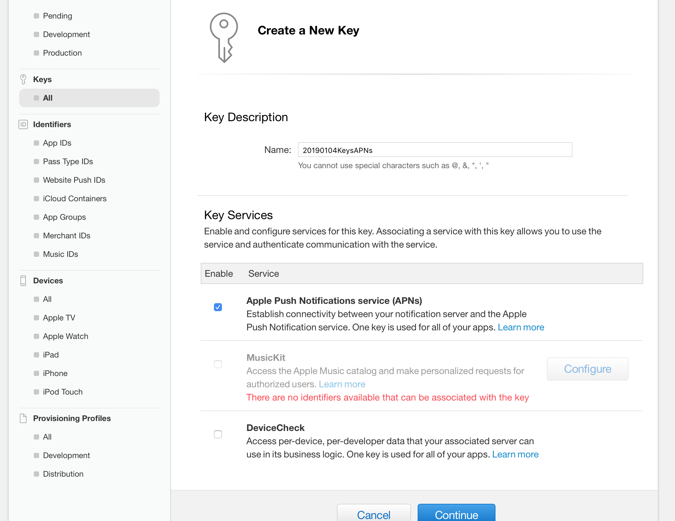Enable the Apple Push Notifications service checkbox
Image resolution: width=675 pixels, height=521 pixels.
[218, 307]
